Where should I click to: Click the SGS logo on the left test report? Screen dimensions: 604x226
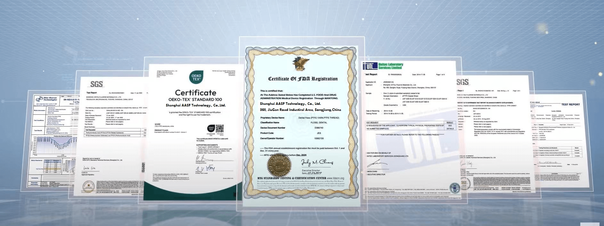click(96, 84)
